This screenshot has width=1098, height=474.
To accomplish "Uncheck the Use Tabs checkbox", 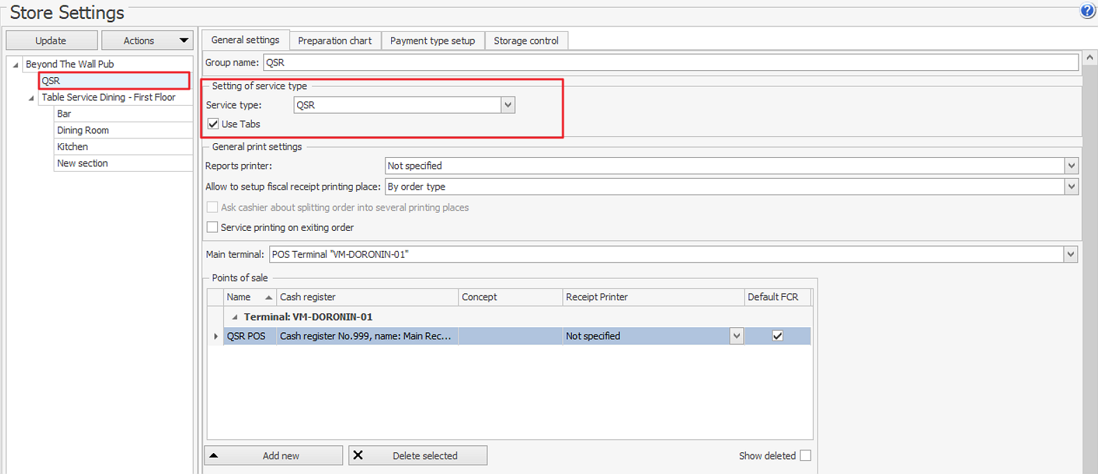I will (213, 124).
